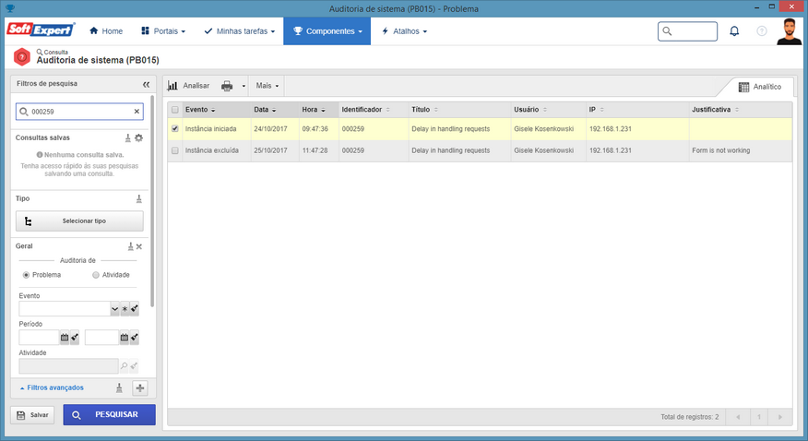Sort by the Usuário column header
This screenshot has height=441, width=808.
pos(530,110)
